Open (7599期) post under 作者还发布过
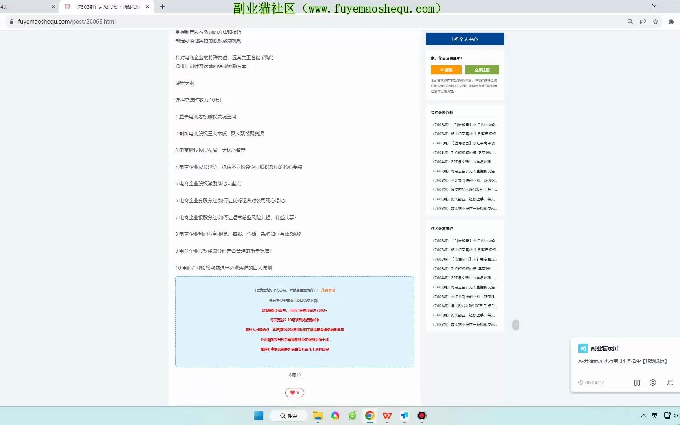Viewport: 680px width, 425px height. click(465, 325)
